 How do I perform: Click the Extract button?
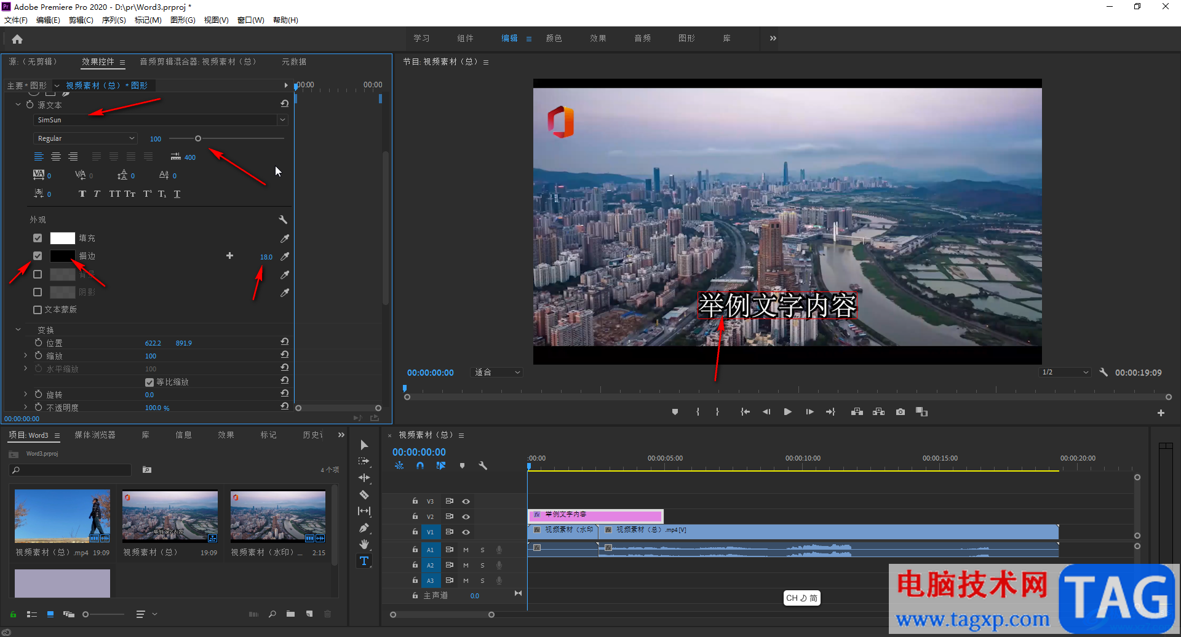click(x=878, y=412)
